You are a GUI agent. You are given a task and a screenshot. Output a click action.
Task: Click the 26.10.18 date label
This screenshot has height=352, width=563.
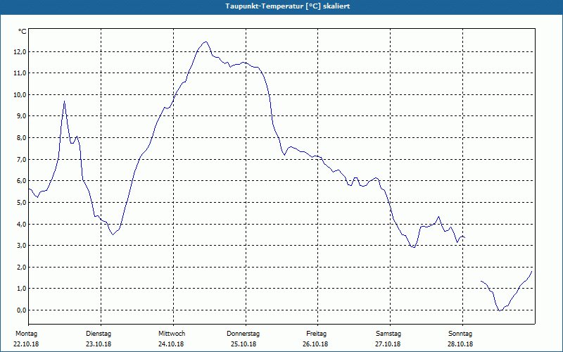coord(315,344)
